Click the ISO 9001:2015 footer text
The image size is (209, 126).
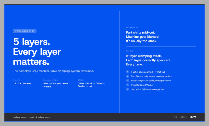click(180, 117)
